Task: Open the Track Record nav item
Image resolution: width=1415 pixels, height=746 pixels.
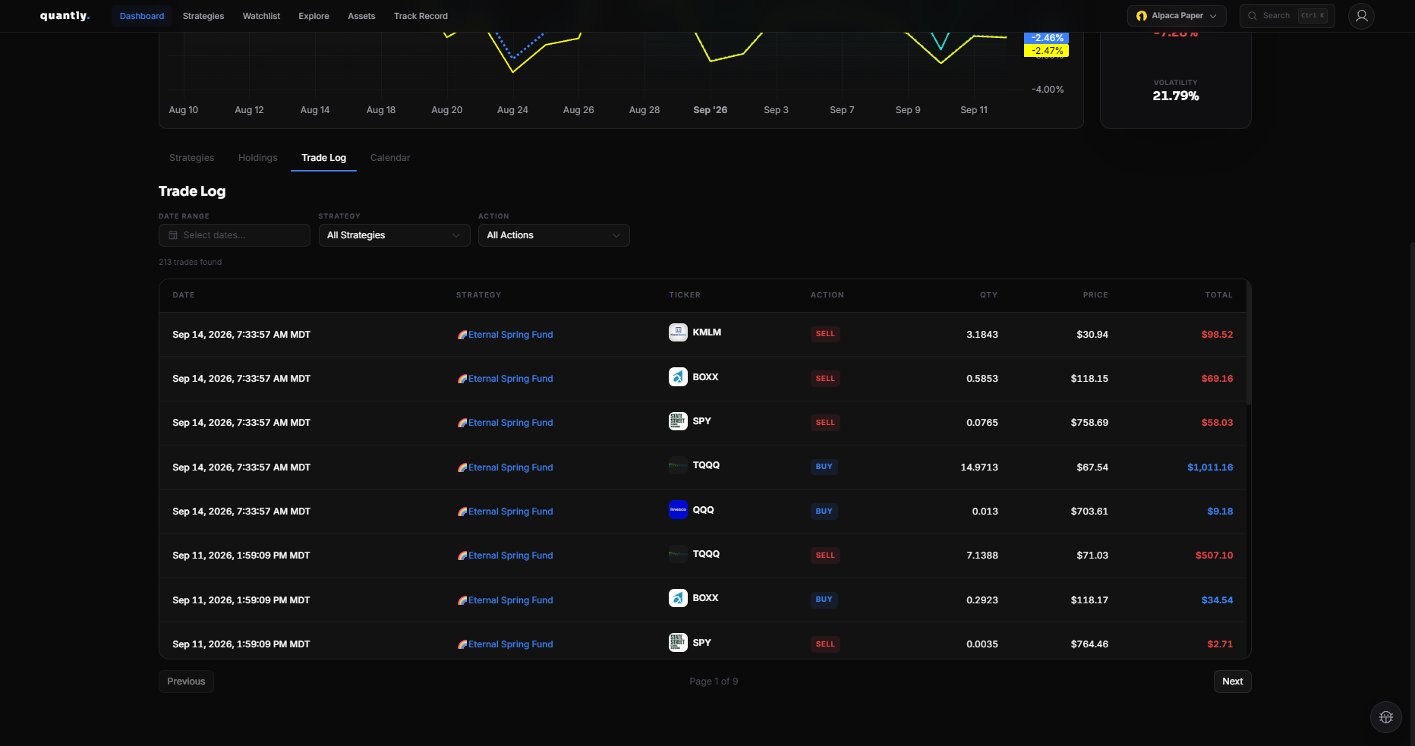Action: click(x=421, y=16)
